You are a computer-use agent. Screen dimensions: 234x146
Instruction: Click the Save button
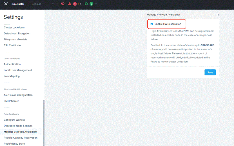click(210, 72)
